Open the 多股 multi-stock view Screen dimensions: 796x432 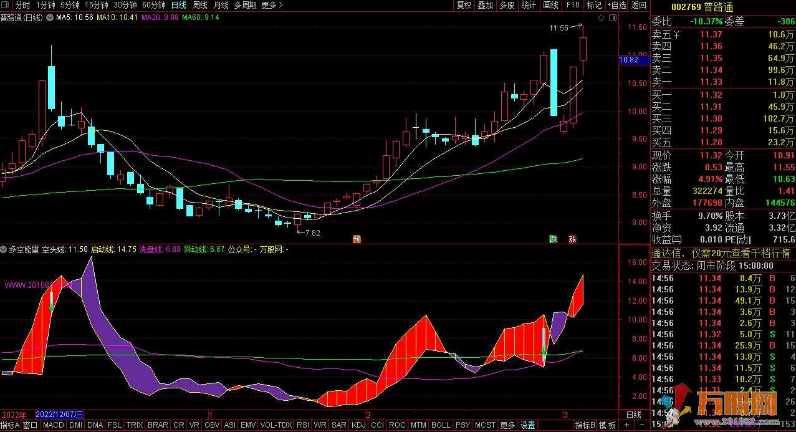pyautogui.click(x=507, y=5)
